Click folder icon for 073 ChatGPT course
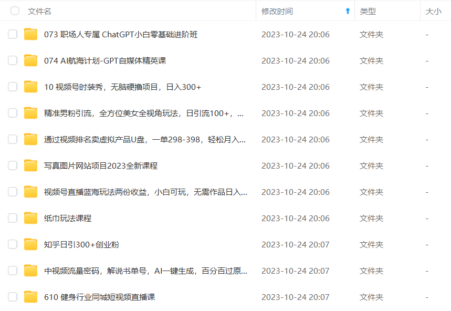Screen dimensions: 451x311 point(31,35)
